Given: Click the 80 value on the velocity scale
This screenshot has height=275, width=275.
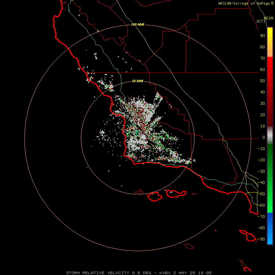Looking at the screenshot, I should pos(262,47).
